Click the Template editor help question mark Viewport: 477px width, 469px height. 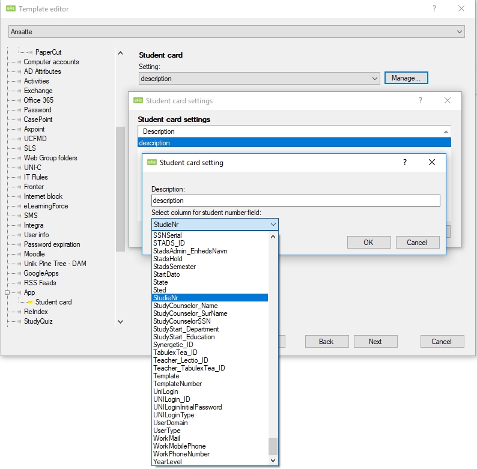tap(434, 9)
